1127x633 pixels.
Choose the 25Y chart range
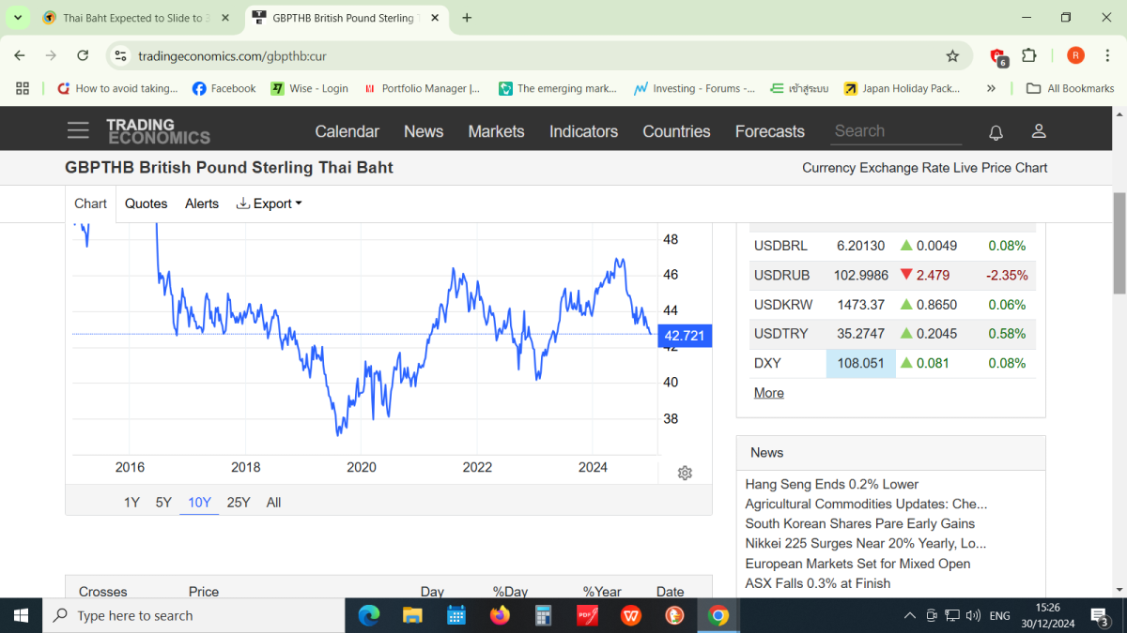(x=239, y=503)
